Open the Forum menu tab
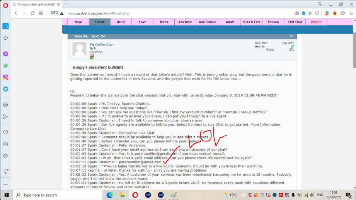The height and width of the screenshot is (200, 356). 100,22
